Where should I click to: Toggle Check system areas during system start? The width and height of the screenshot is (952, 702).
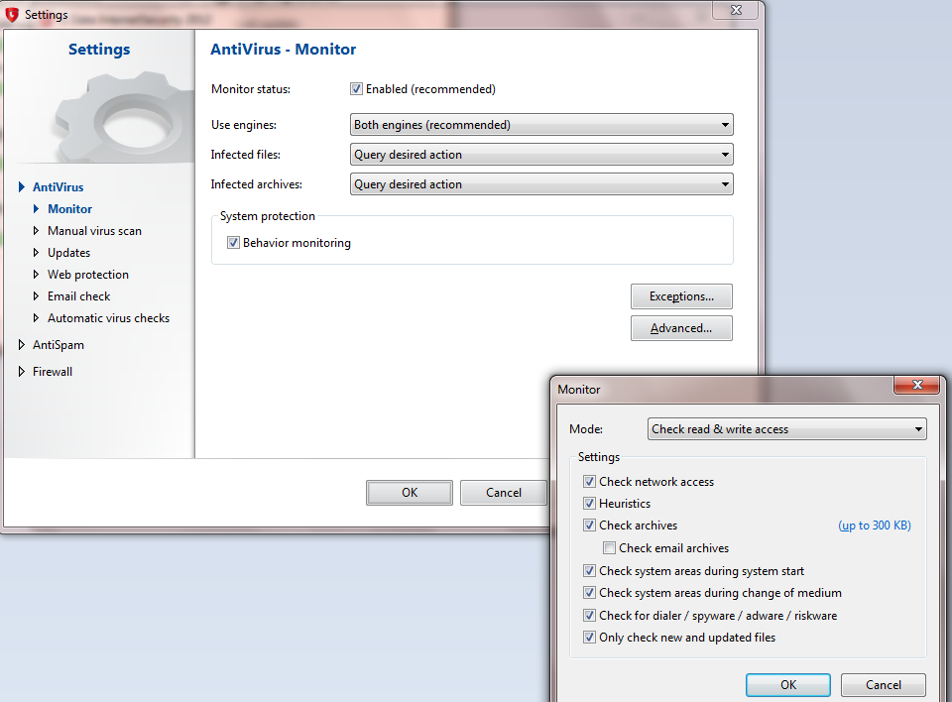[x=589, y=571]
